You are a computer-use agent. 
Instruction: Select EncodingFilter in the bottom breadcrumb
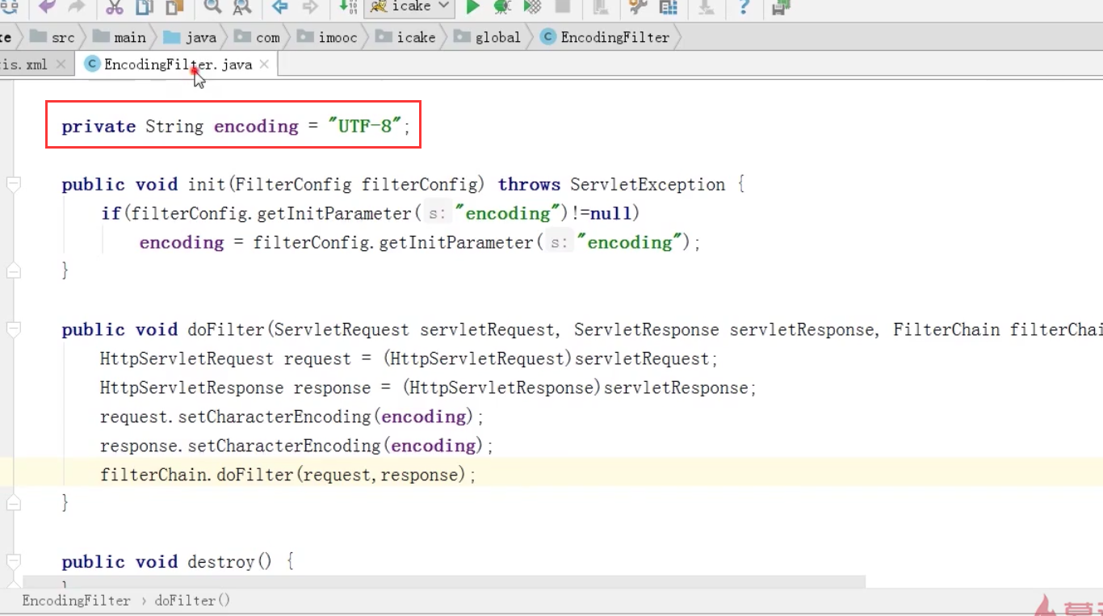tap(76, 601)
